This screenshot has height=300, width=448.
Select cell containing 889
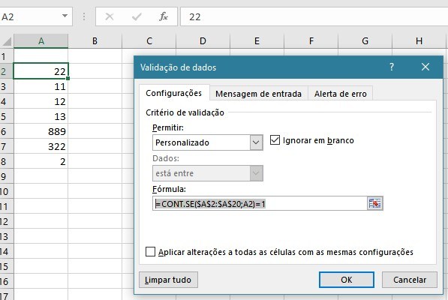point(41,131)
